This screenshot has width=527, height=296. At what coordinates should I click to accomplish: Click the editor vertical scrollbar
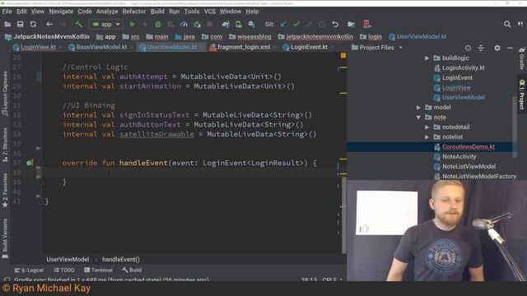pyautogui.click(x=344, y=215)
